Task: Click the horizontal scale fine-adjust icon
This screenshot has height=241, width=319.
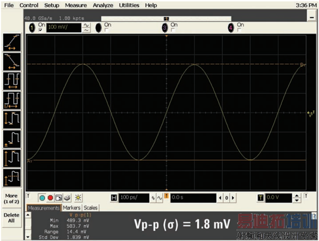Action: pyautogui.click(x=153, y=198)
